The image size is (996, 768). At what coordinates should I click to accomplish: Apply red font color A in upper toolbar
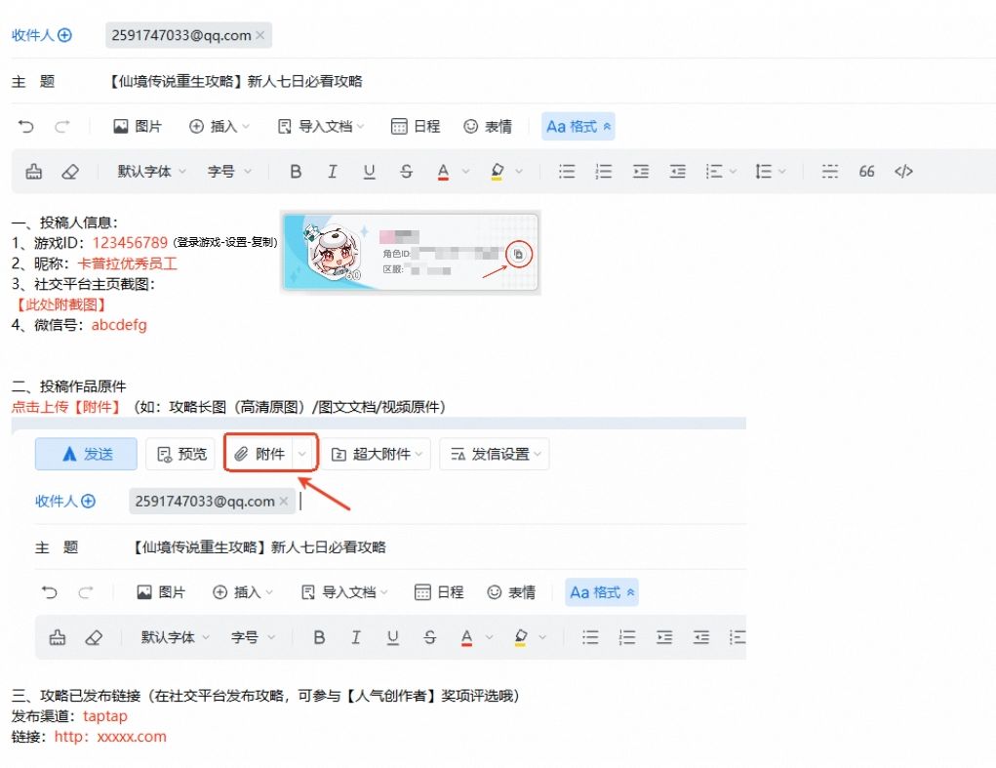click(444, 172)
